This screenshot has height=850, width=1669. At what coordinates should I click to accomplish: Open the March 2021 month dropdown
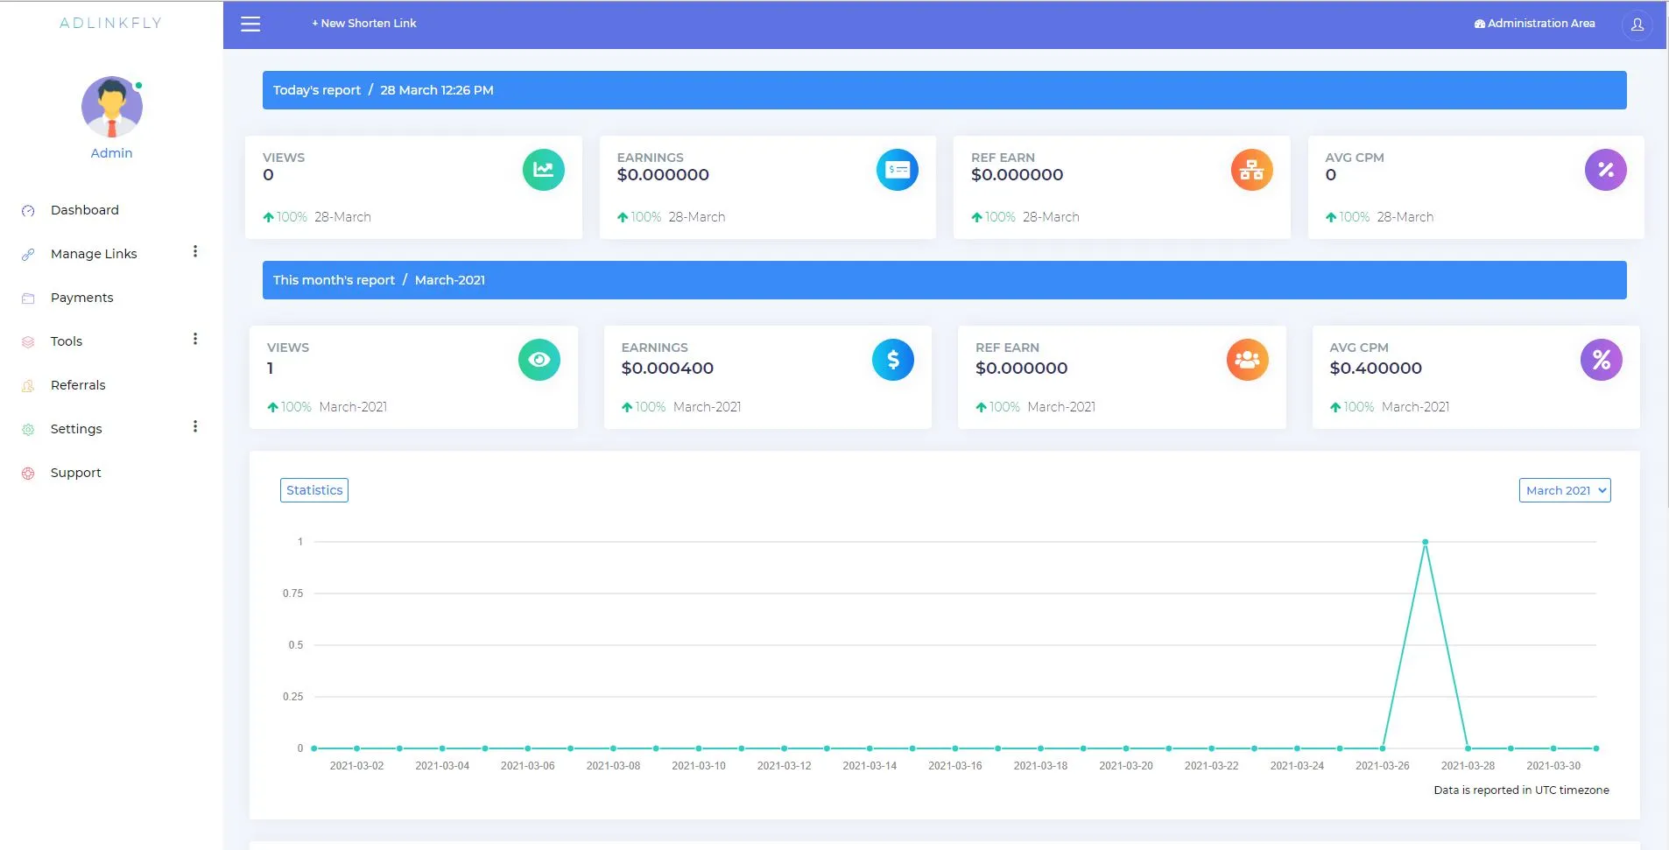pyautogui.click(x=1564, y=490)
